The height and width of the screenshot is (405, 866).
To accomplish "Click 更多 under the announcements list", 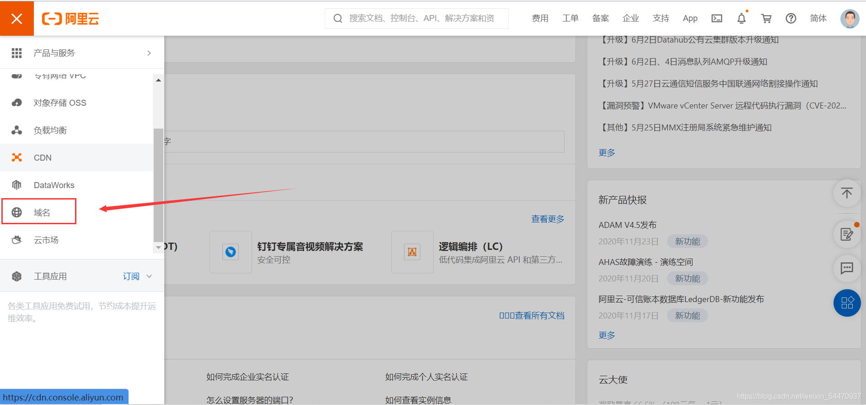I will click(607, 153).
